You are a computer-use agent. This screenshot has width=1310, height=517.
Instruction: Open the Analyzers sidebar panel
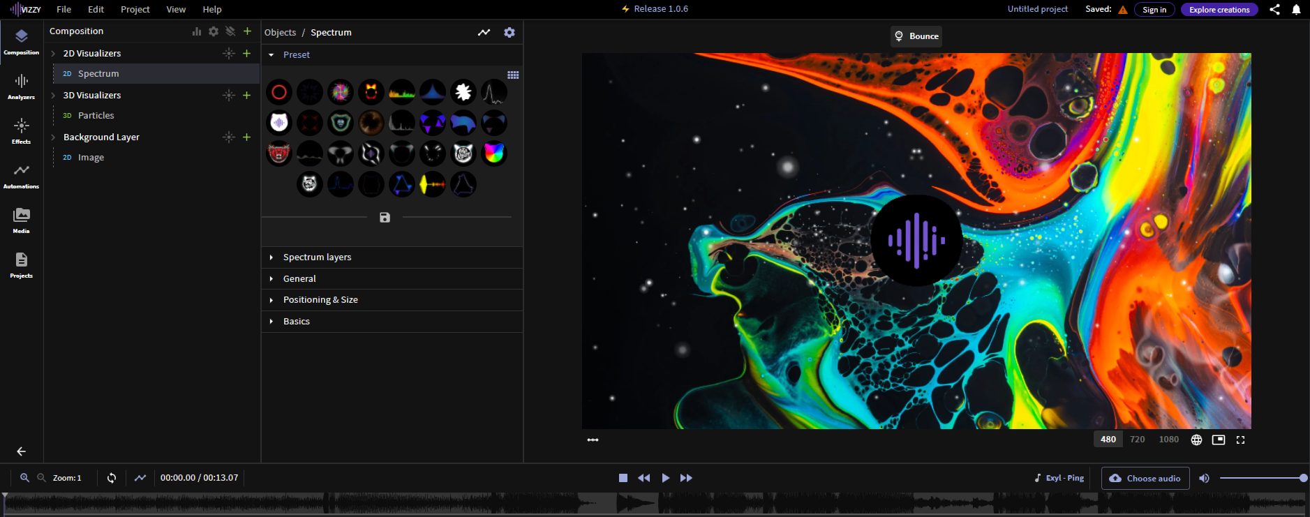tap(22, 87)
